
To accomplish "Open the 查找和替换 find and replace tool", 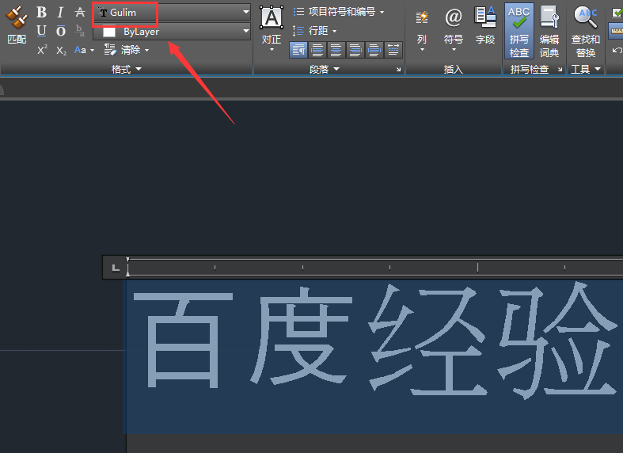I will click(x=586, y=31).
